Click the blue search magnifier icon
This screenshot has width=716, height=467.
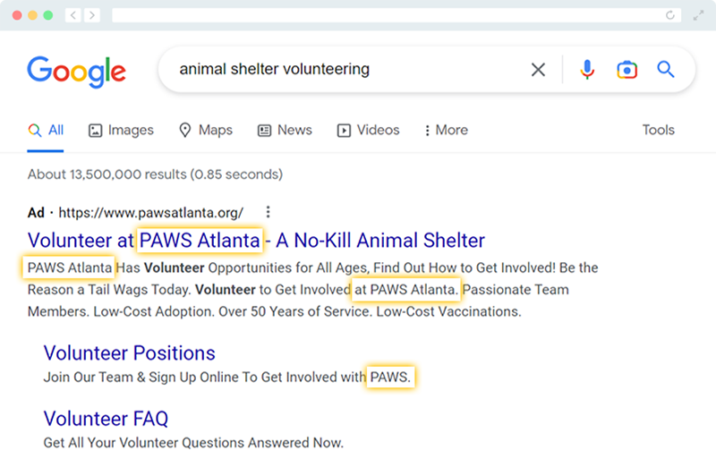[666, 70]
